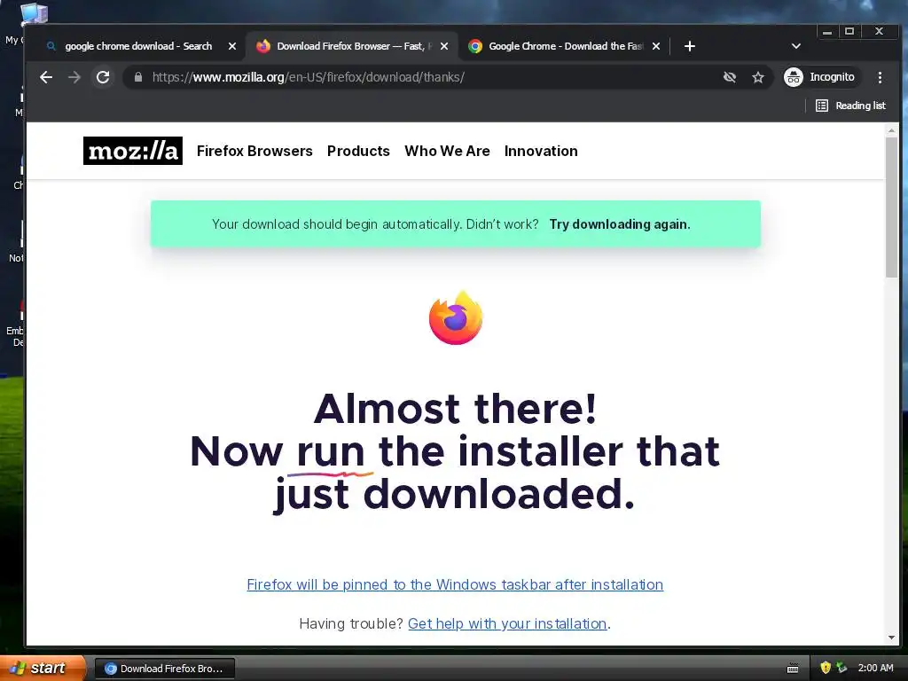Click the Firefox logo image
The image size is (908, 681).
(x=456, y=318)
